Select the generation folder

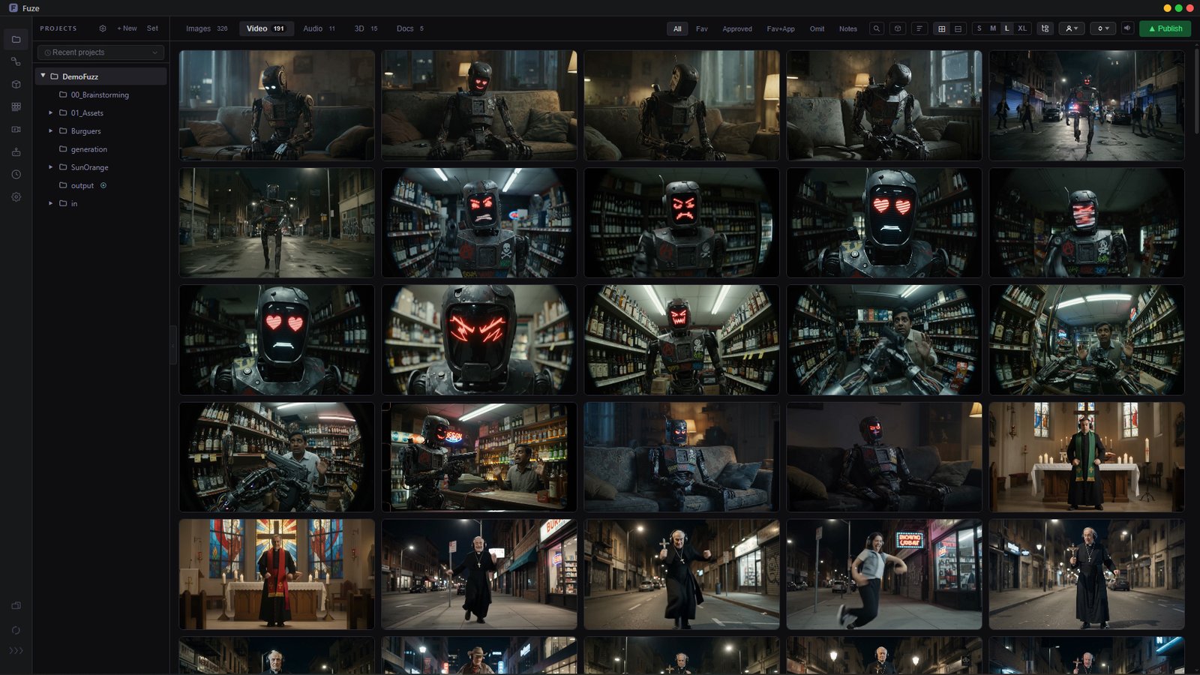tap(89, 149)
